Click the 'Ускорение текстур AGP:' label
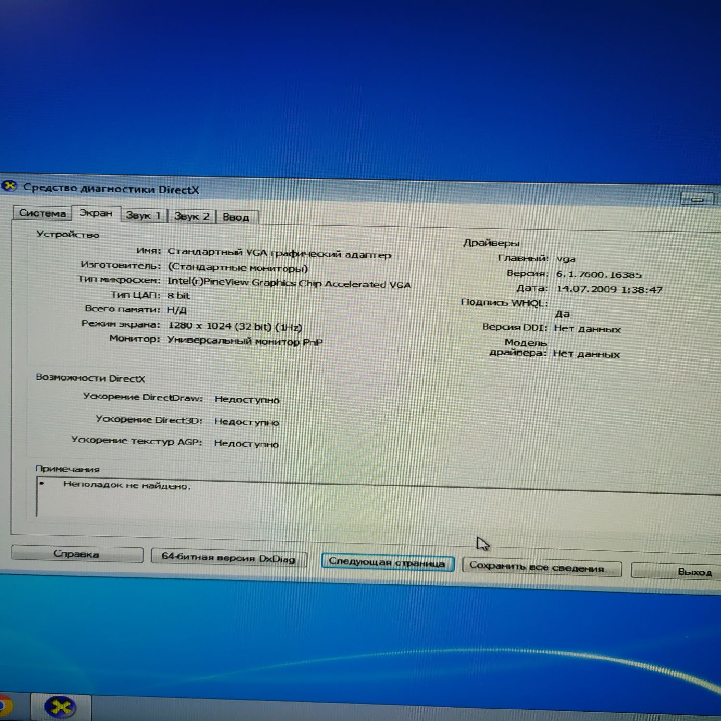721x721 pixels. [x=137, y=441]
